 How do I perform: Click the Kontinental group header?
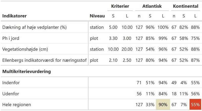(186, 6)
